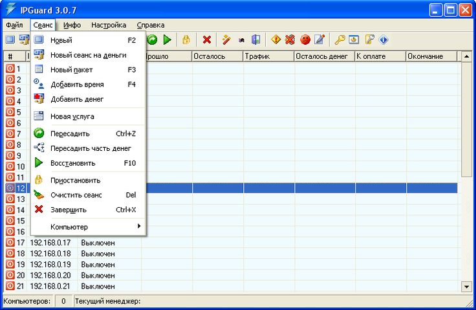Click row number 13 in the list
The height and width of the screenshot is (310, 476).
[21, 199]
